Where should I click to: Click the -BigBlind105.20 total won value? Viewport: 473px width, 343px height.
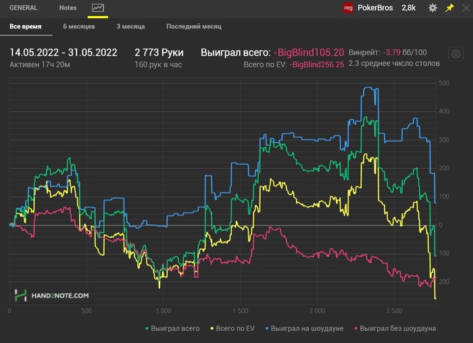309,53
